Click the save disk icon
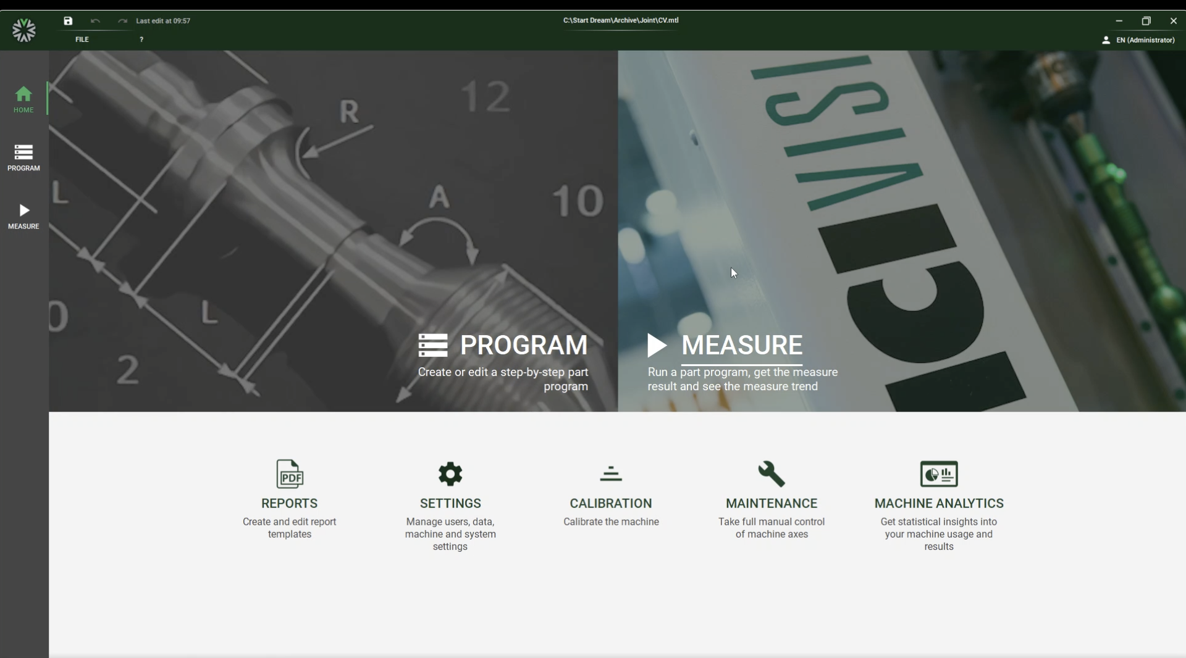This screenshot has height=658, width=1186. (x=68, y=21)
